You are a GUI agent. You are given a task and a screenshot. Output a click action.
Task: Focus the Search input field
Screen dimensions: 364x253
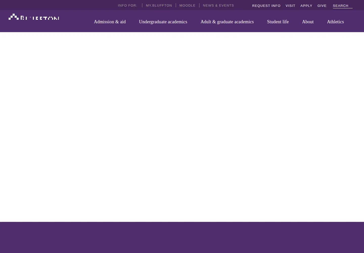[343, 6]
